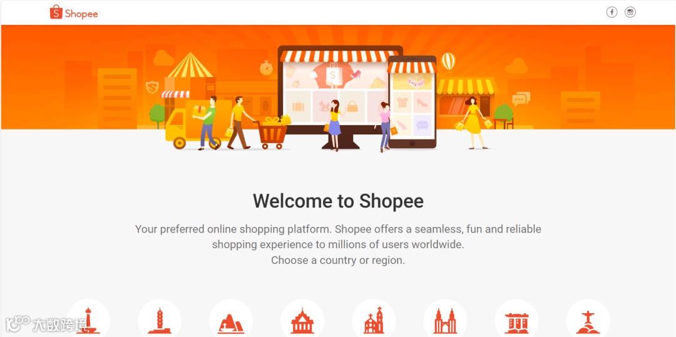676x337 pixels.
Task: Click the Shopee logo in the header
Action: click(74, 13)
